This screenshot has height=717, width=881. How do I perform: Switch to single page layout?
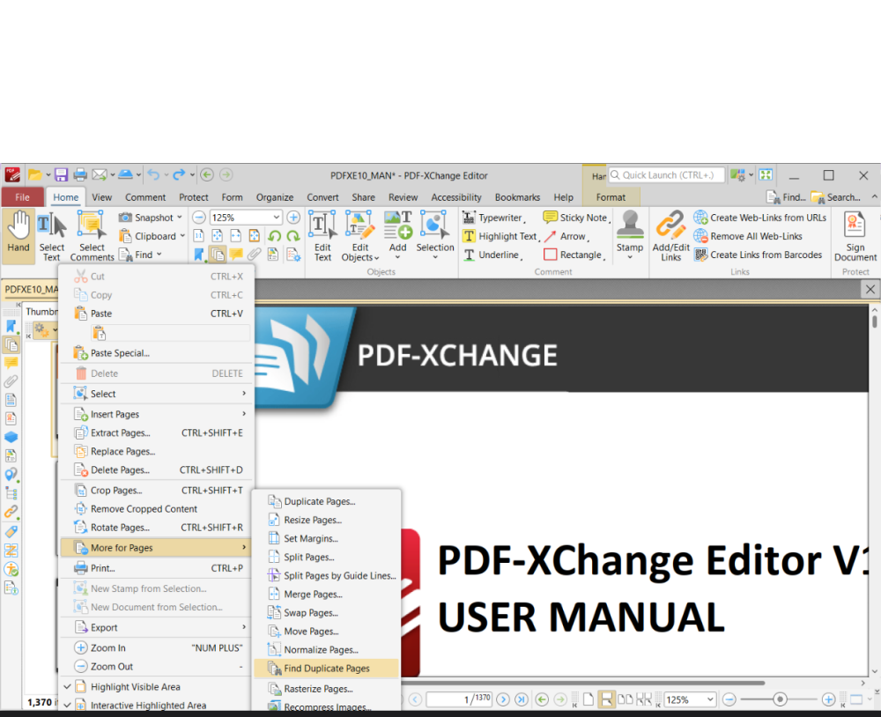click(589, 699)
